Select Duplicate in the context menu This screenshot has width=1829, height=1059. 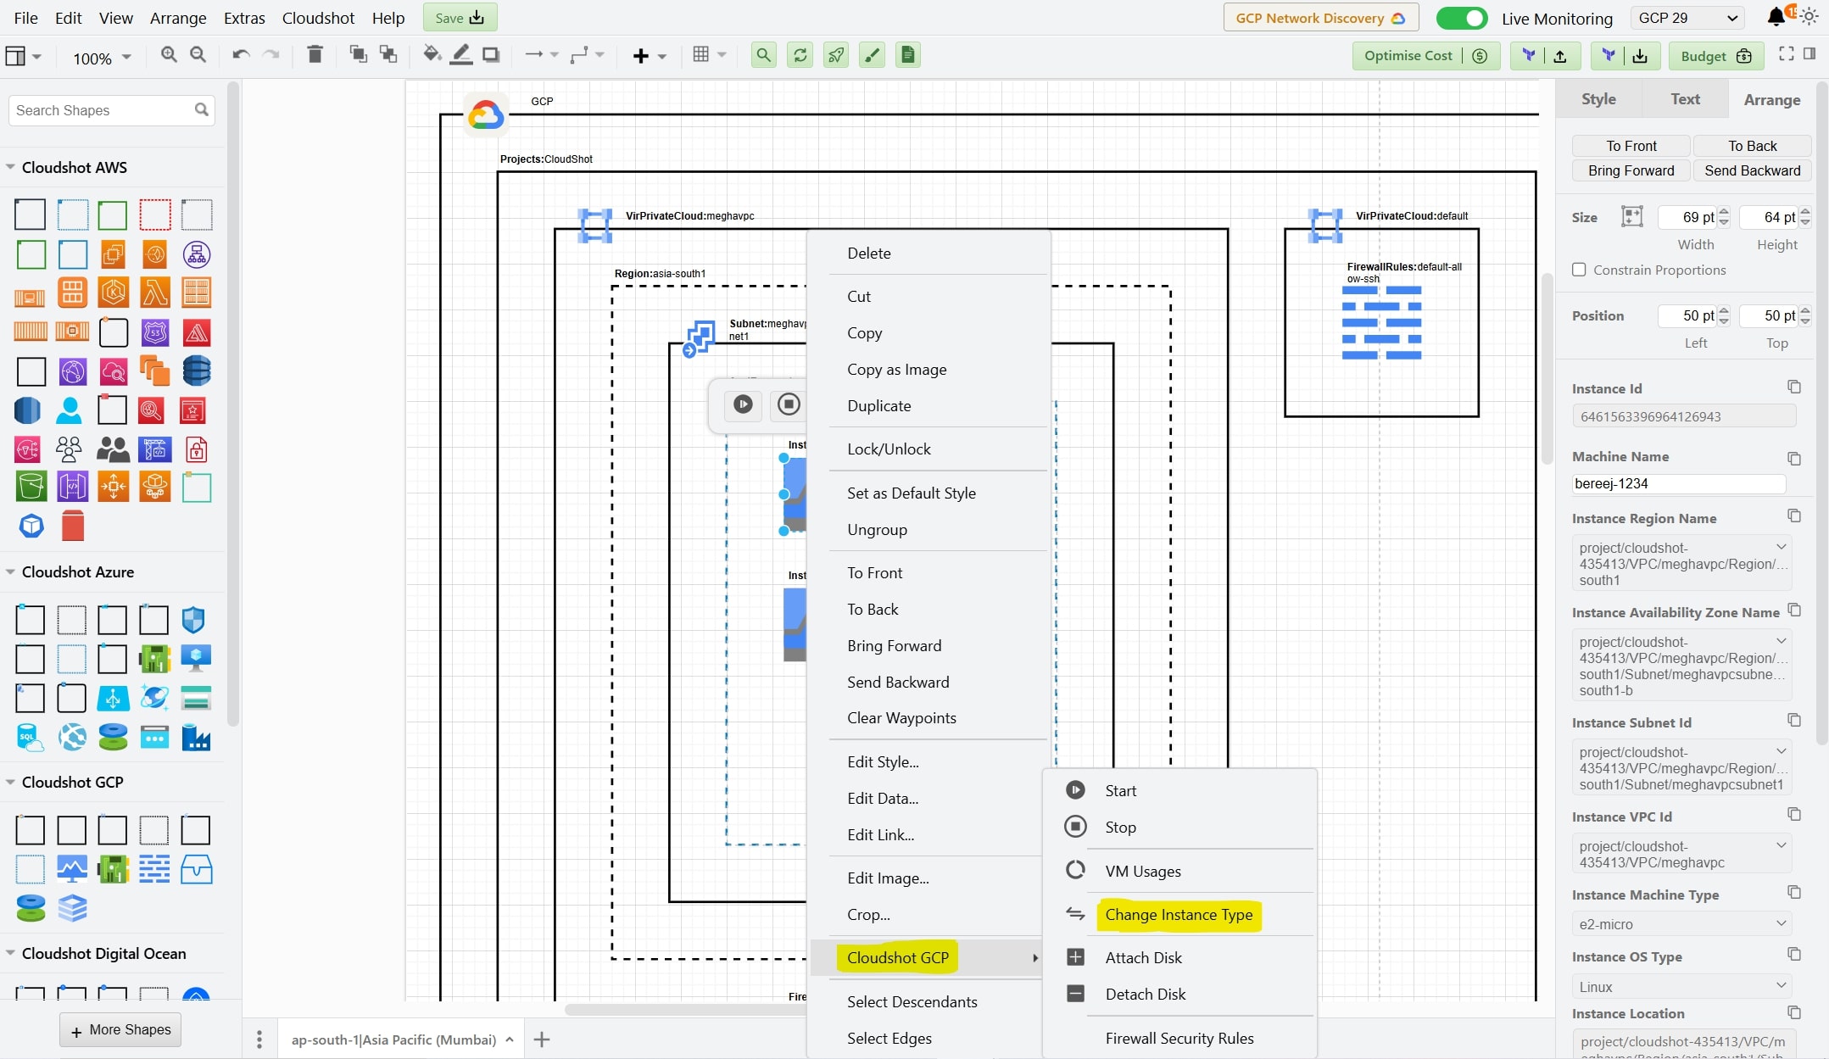(879, 406)
